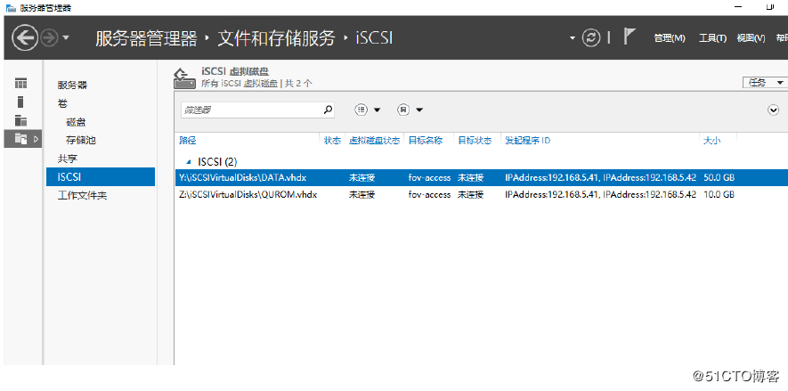The height and width of the screenshot is (391, 788).
Task: Sort by 虚拟磁盘状态 column header
Action: click(x=374, y=141)
